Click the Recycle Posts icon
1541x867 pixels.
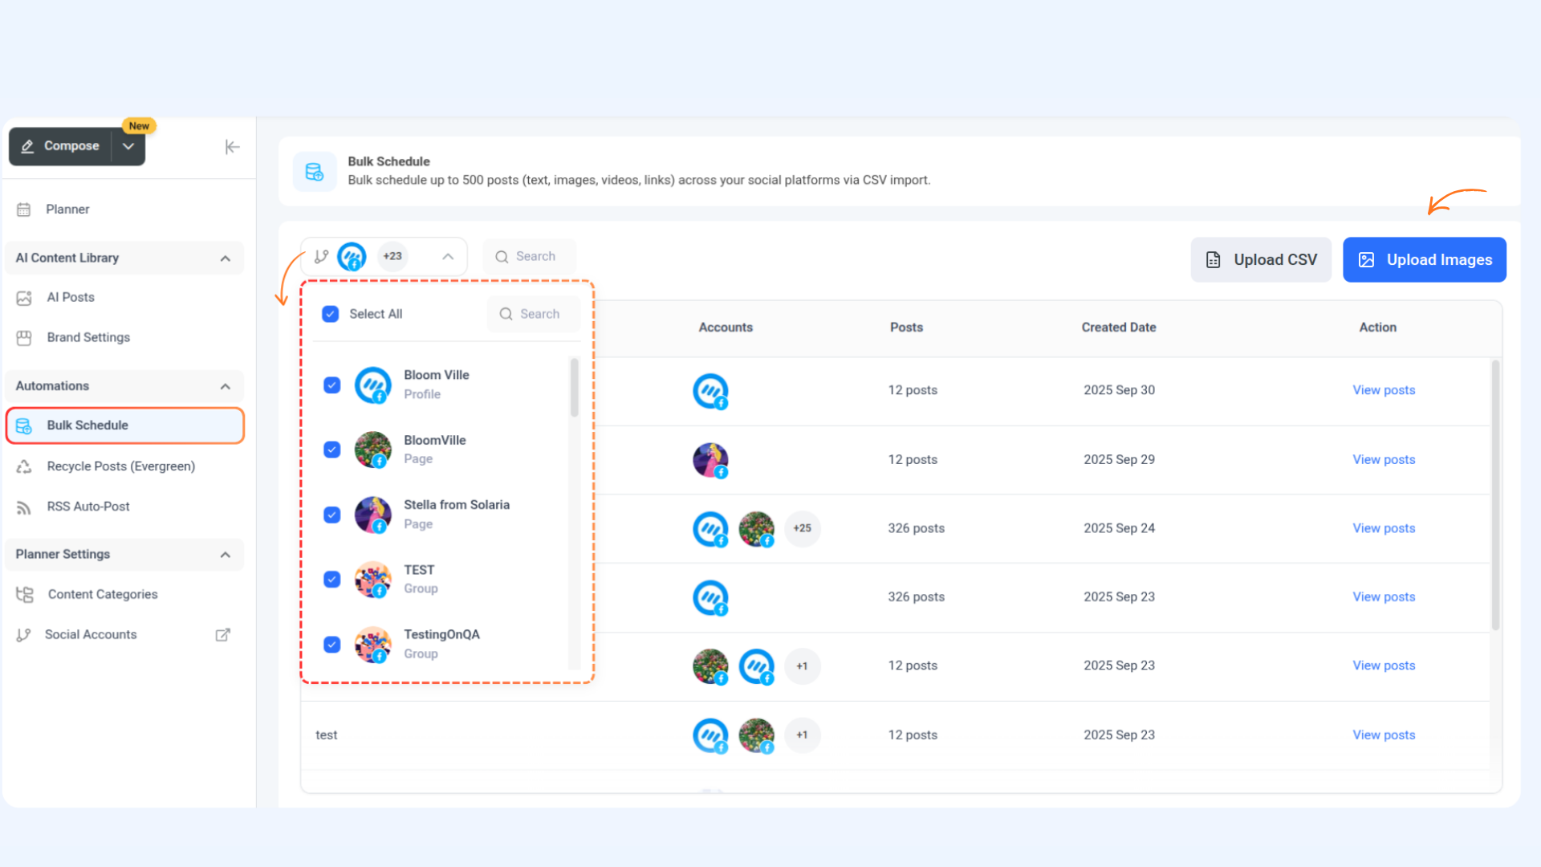tap(24, 466)
